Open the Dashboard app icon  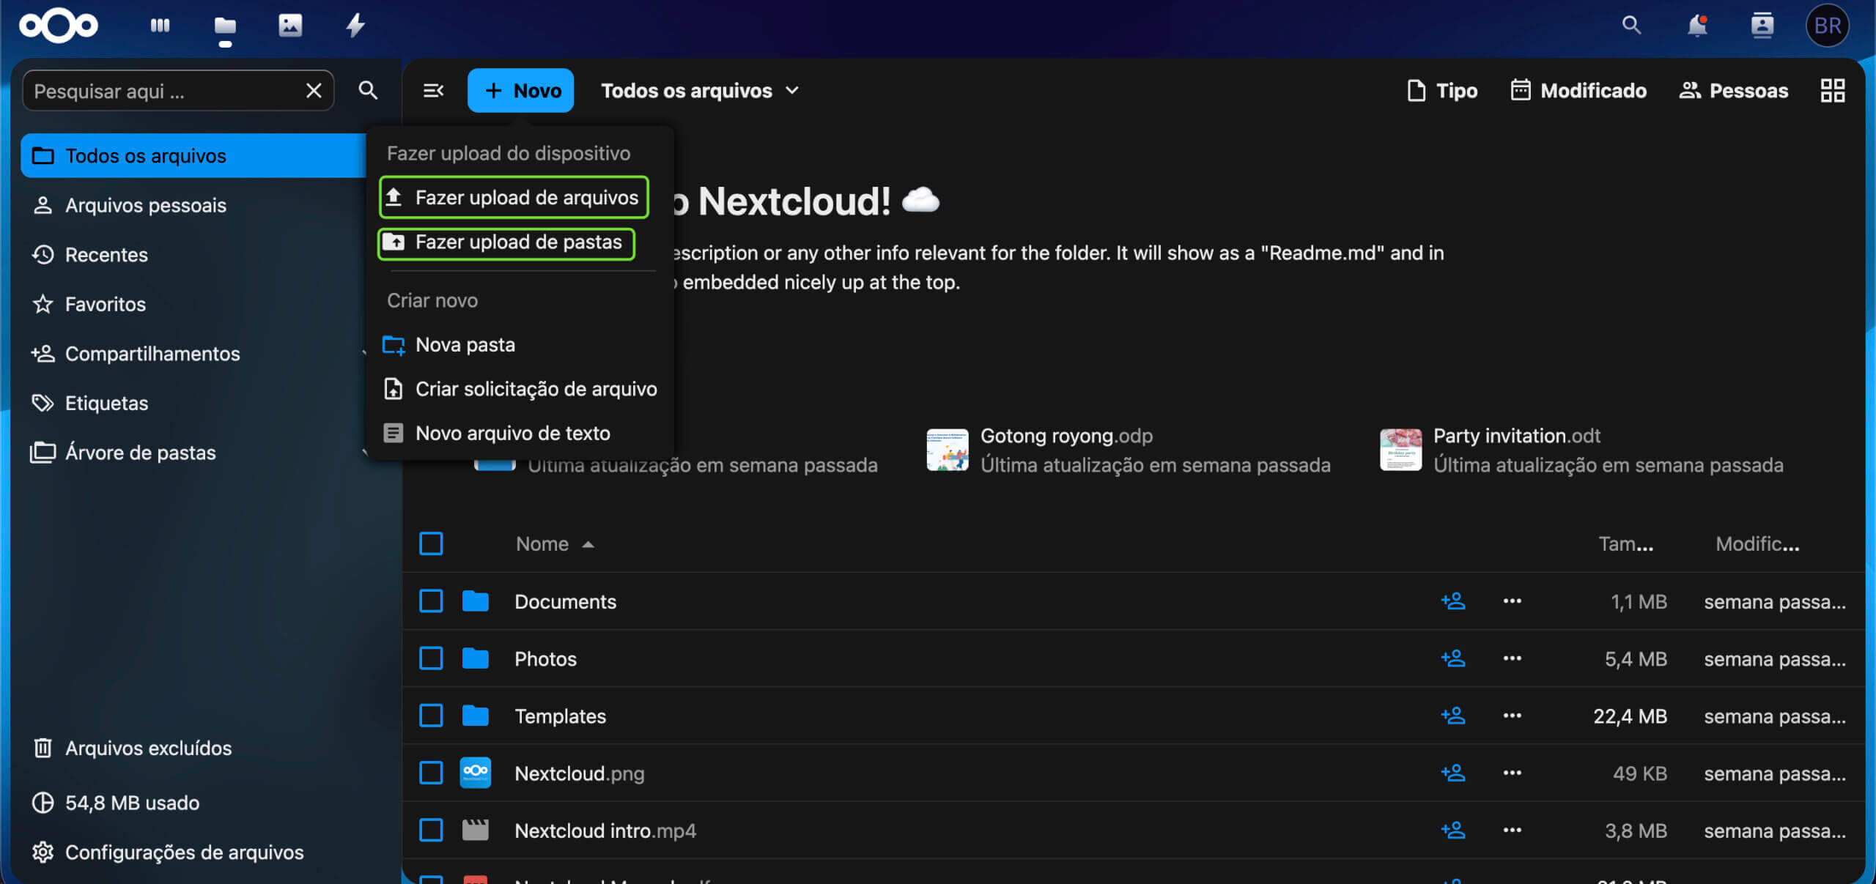pos(160,26)
